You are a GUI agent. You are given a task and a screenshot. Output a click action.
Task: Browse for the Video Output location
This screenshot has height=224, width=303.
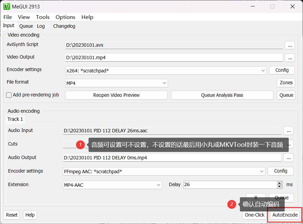click(289, 58)
